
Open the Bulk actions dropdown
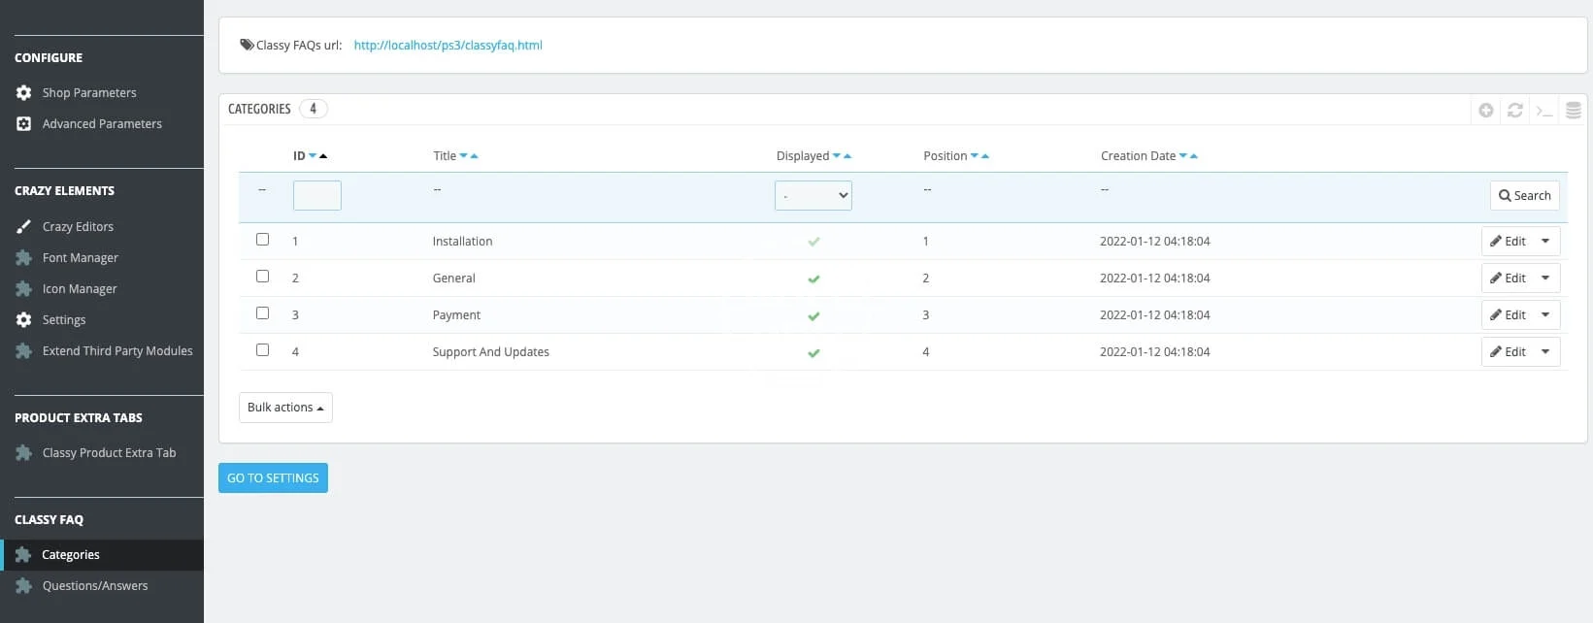285,408
